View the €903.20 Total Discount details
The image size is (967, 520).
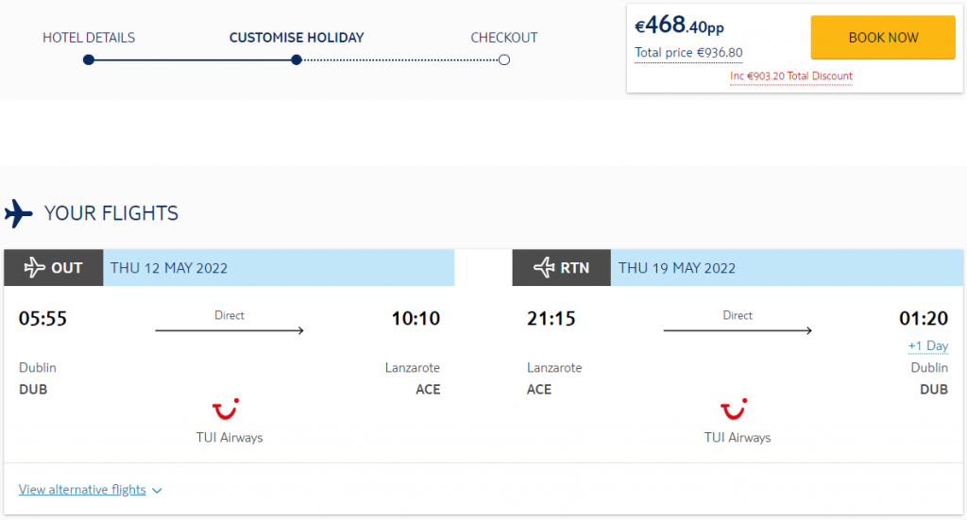tap(791, 76)
